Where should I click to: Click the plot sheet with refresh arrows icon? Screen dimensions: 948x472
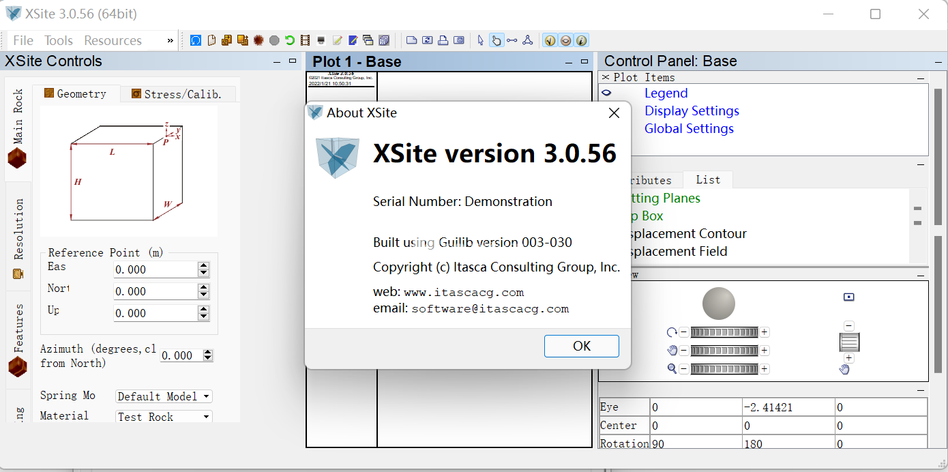point(427,40)
